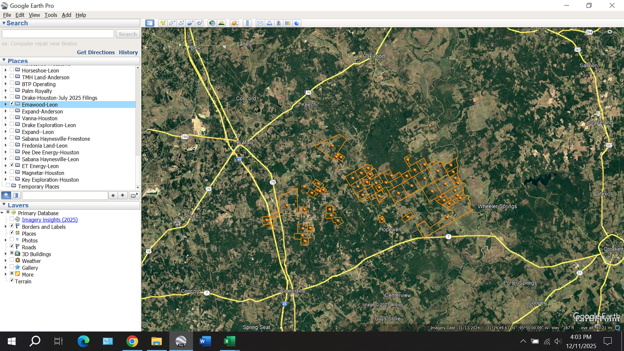Select the Add Polygon tool
This screenshot has height=351, width=624.
pos(172,23)
